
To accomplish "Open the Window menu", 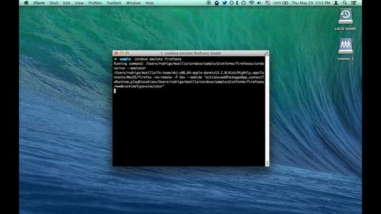I will point(133,3).
